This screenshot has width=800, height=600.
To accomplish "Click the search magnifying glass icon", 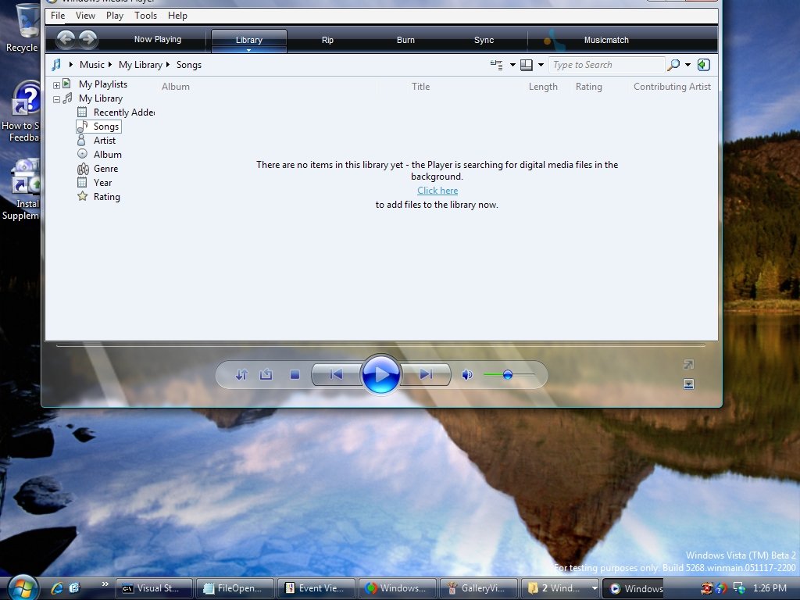I will click(x=673, y=64).
